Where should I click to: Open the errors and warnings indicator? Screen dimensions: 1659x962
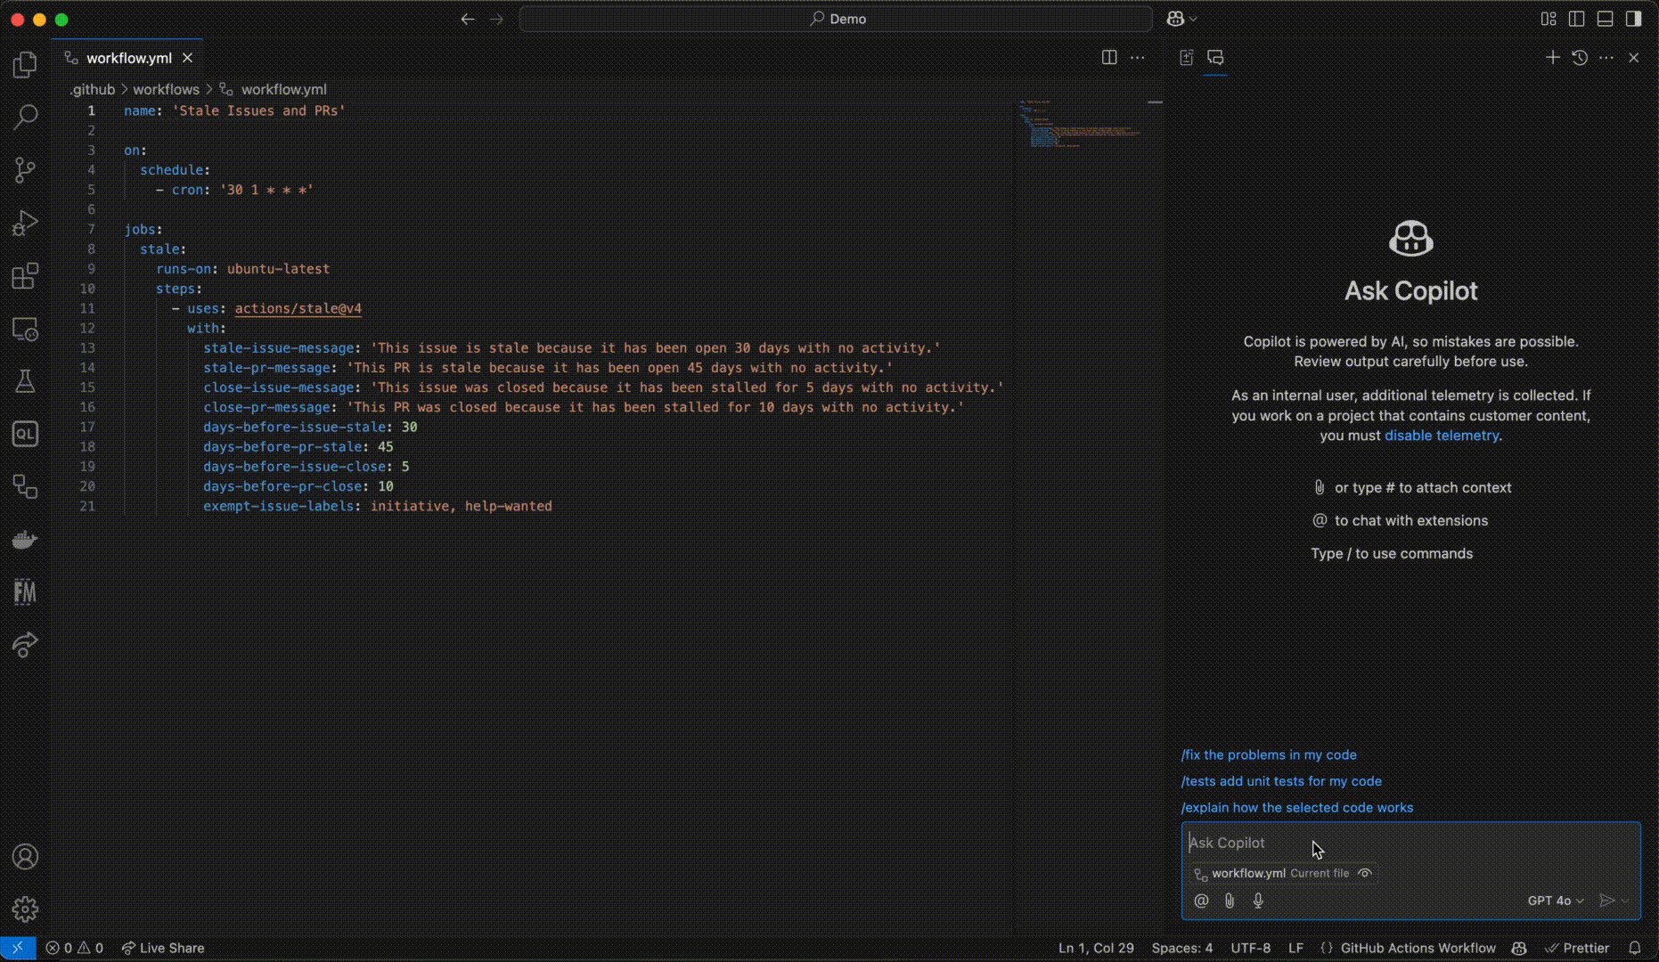(x=75, y=948)
